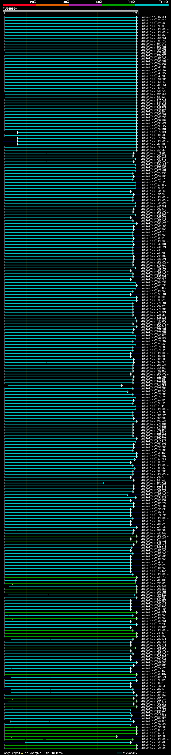Click the green ~80% identity legend segment
Image resolution: width=171 pixels, height=755 pixels.
tap(119, 5)
